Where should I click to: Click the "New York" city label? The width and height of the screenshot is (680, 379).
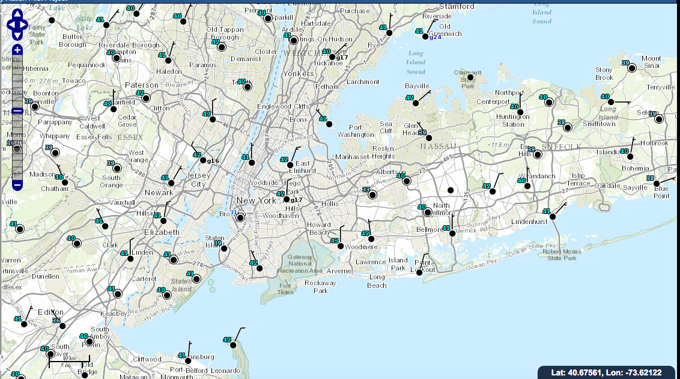point(257,201)
